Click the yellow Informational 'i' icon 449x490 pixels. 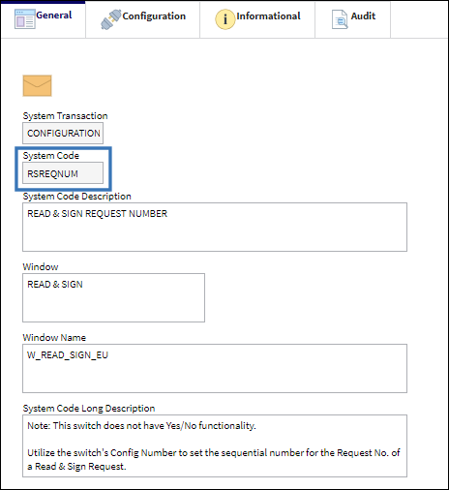pos(224,19)
